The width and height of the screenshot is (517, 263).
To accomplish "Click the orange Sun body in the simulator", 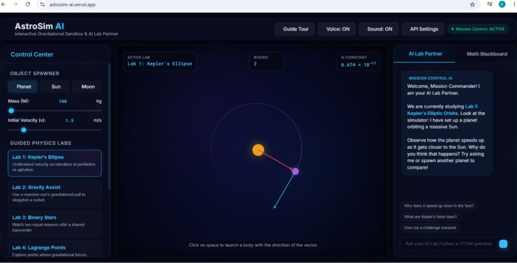I will pyautogui.click(x=258, y=150).
